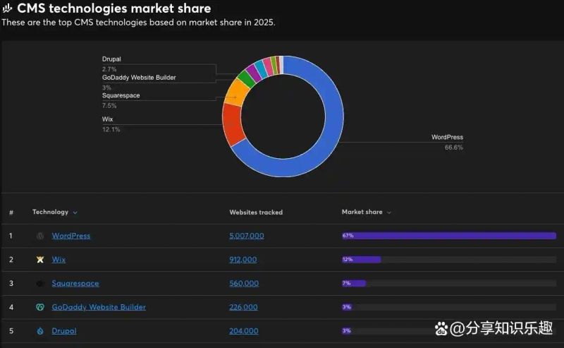The height and width of the screenshot is (348, 564).
Task: Click the CMS technologies market share heading
Action: point(114,8)
